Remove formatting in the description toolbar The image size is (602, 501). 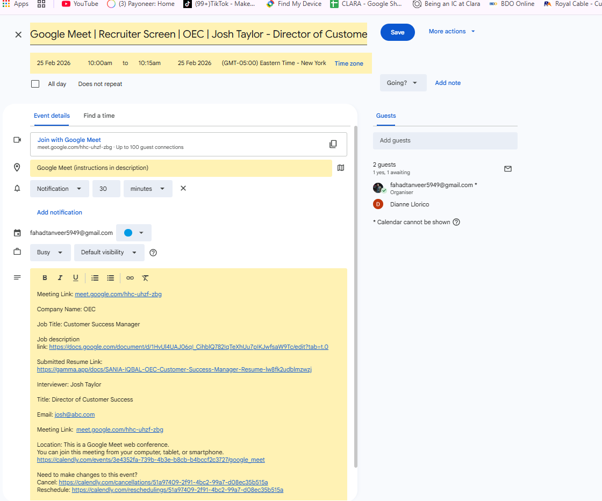click(x=146, y=278)
